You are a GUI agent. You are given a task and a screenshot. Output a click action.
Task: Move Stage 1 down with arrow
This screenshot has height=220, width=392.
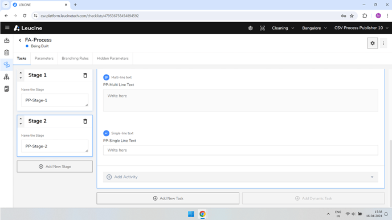coord(21,78)
